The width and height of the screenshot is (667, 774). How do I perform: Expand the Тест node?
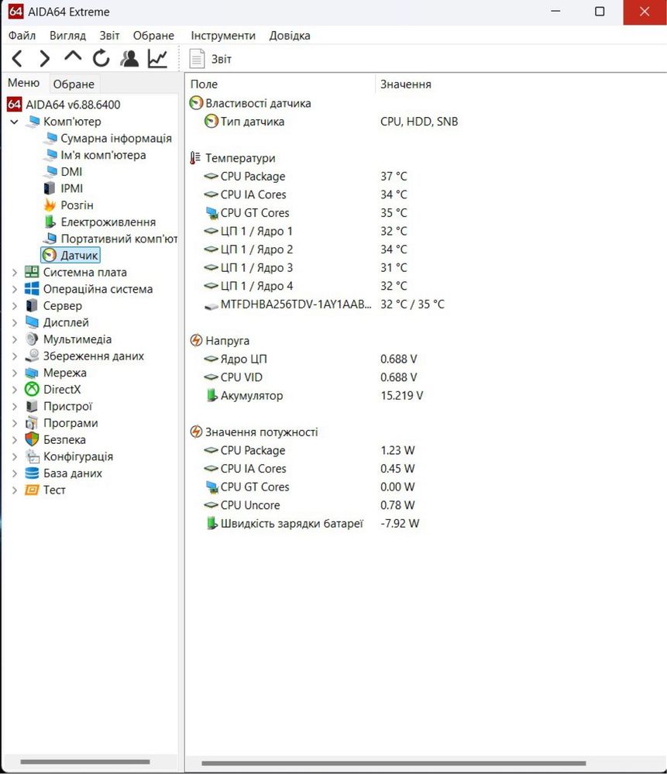[x=14, y=490]
